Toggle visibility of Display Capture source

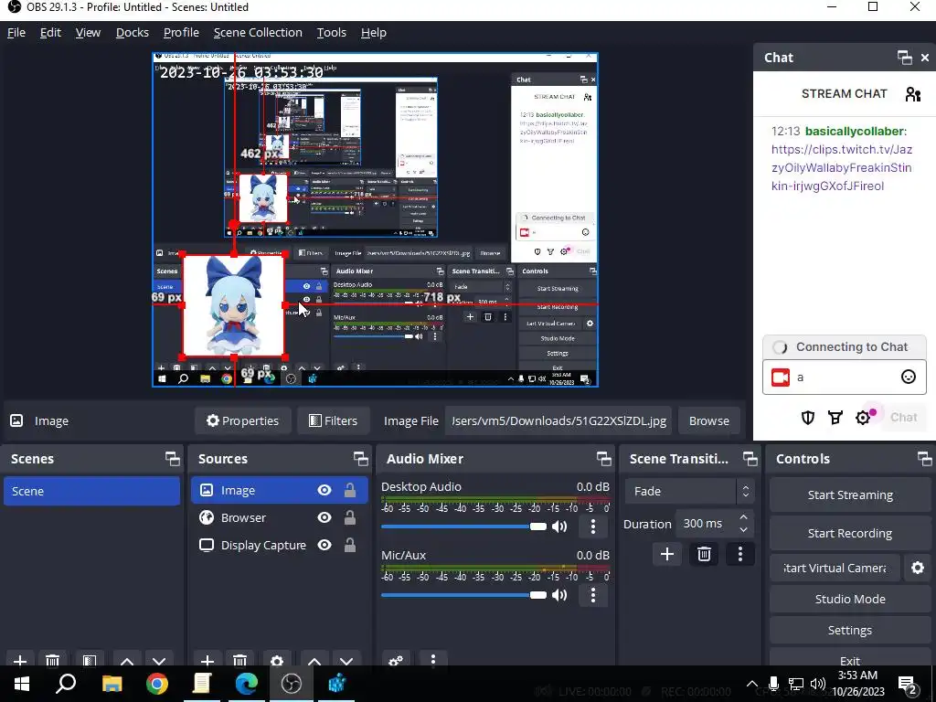[324, 545]
